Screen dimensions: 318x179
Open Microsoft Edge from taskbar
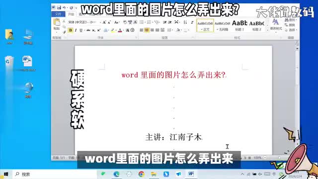tap(116, 174)
